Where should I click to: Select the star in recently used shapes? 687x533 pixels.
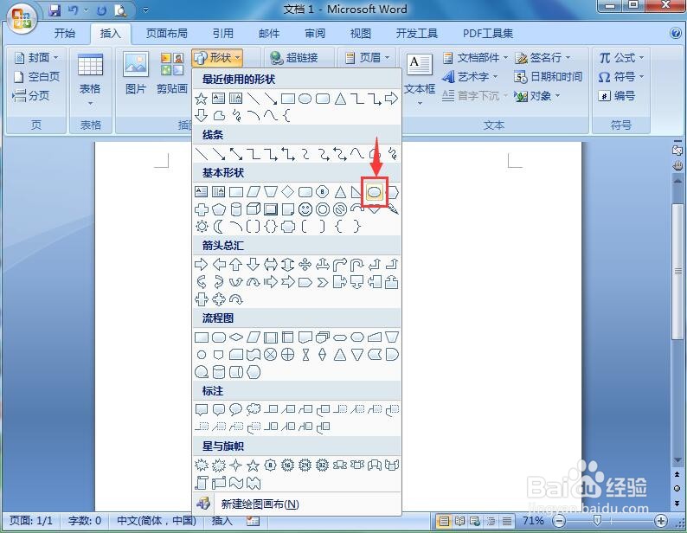[x=202, y=98]
